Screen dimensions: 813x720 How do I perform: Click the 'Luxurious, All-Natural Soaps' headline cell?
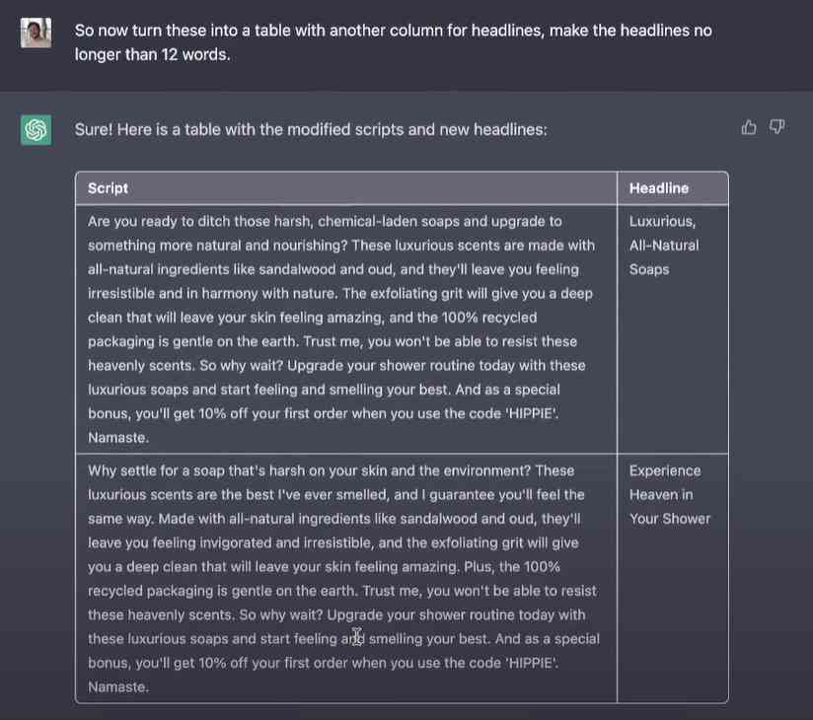[x=673, y=329]
